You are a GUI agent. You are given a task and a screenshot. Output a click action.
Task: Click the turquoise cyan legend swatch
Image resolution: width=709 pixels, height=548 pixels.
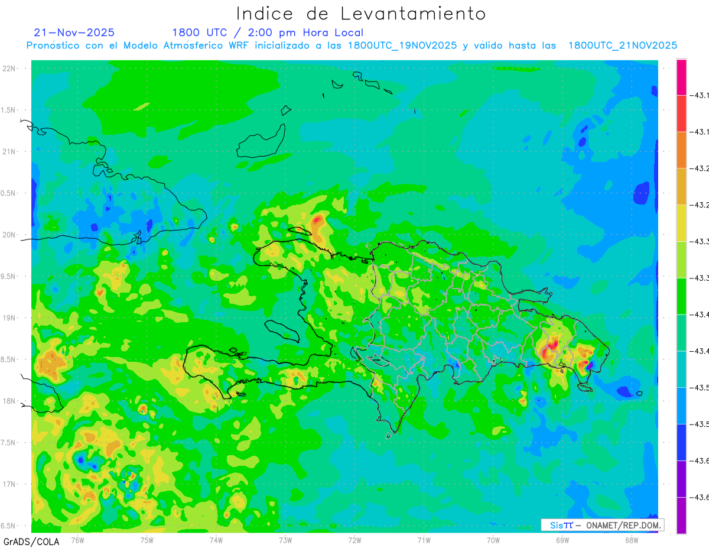(x=681, y=369)
